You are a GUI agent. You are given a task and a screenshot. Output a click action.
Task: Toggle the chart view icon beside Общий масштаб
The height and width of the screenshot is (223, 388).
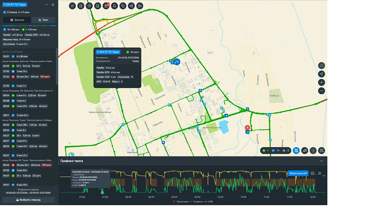point(312,173)
